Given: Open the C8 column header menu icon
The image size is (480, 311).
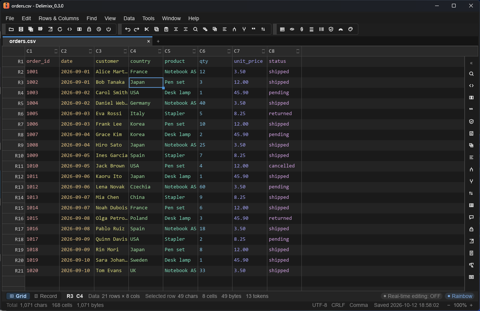Looking at the screenshot, I should [298, 51].
